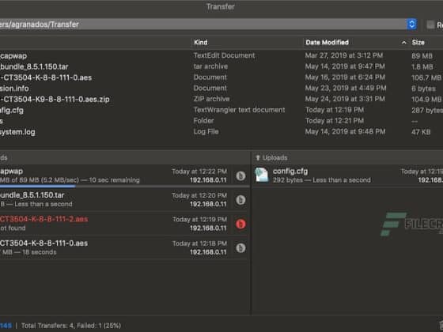443x332 pixels.
Task: Select the system.log file row
Action: click(x=221, y=132)
